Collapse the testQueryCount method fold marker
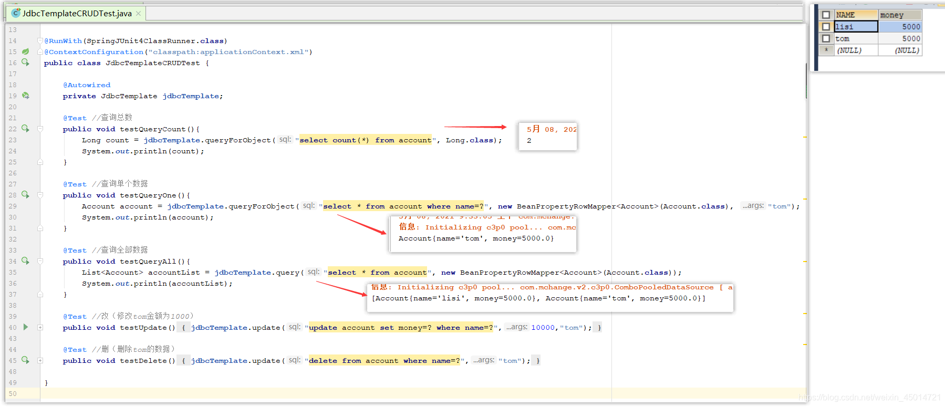This screenshot has width=945, height=407. (40, 129)
